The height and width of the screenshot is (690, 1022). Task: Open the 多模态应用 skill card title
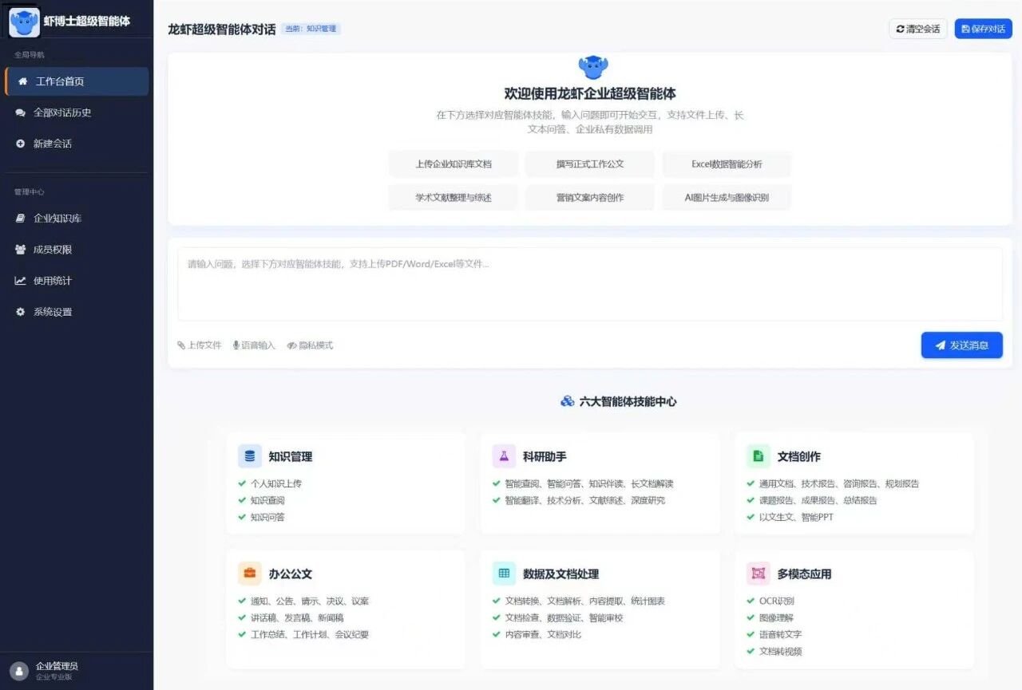(x=805, y=574)
